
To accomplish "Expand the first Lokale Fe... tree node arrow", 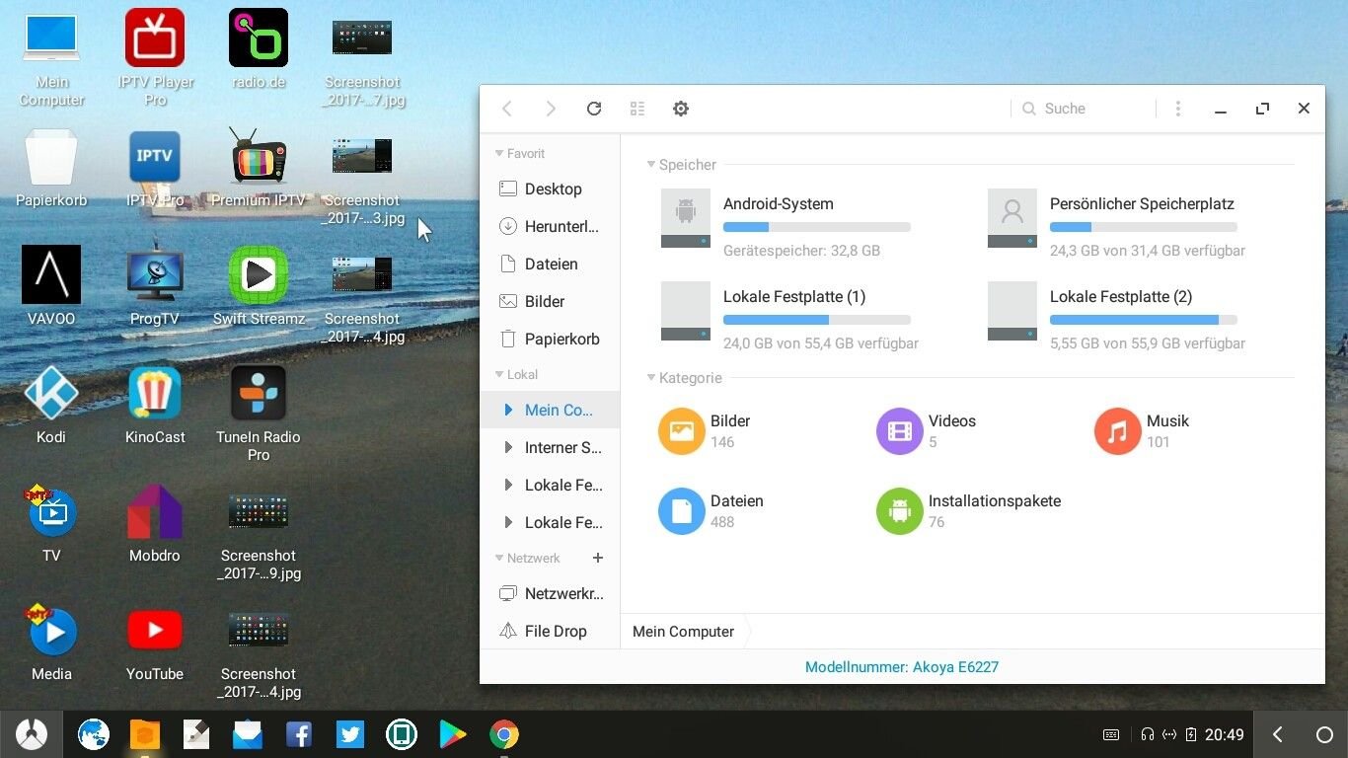I will [508, 485].
